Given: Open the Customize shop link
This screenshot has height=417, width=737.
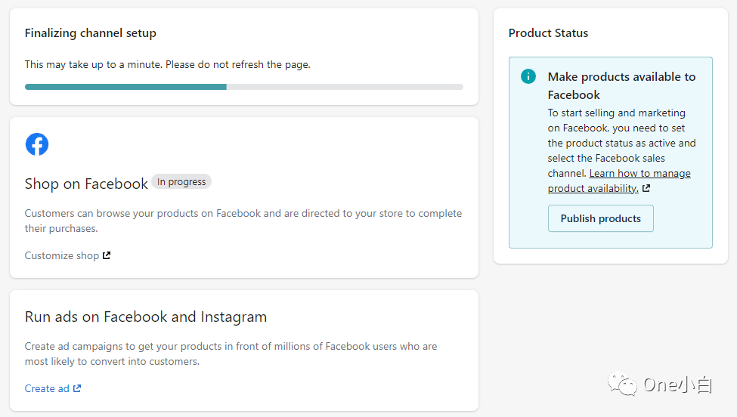Looking at the screenshot, I should tap(61, 255).
